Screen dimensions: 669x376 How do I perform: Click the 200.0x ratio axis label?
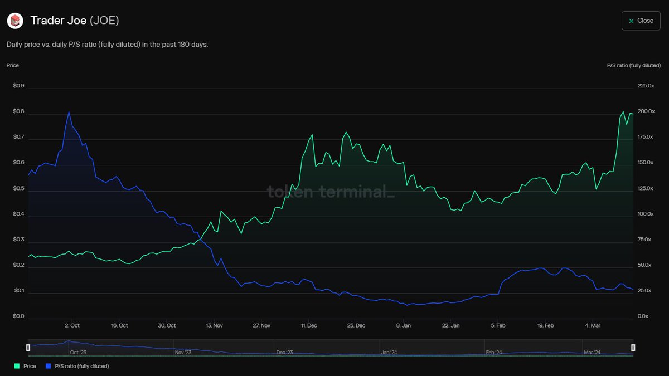[x=645, y=111]
